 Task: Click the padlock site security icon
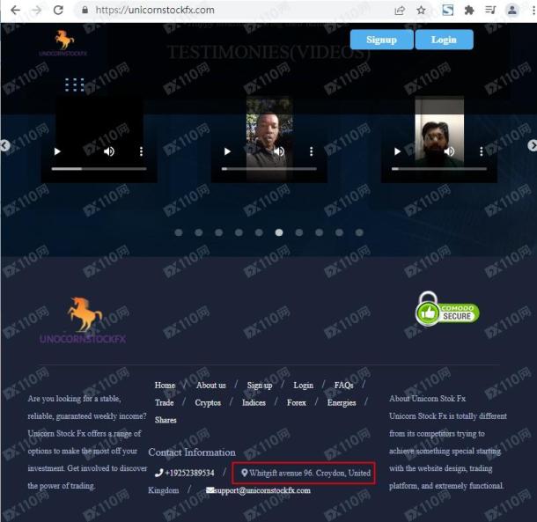(85, 10)
